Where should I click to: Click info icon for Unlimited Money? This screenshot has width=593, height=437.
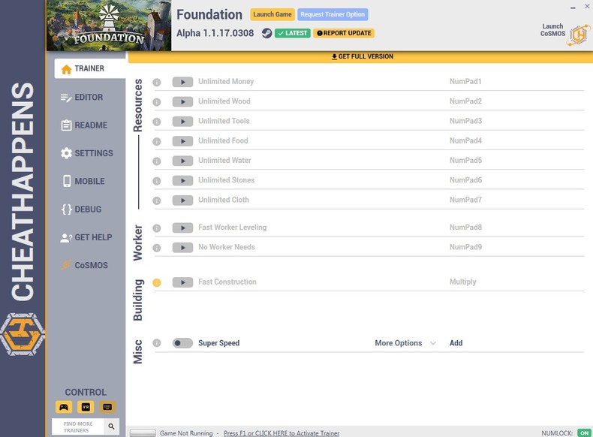click(157, 82)
